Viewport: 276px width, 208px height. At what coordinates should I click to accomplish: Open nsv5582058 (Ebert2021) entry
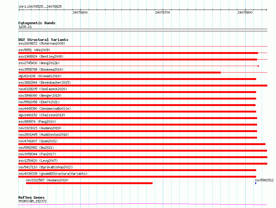pos(39,102)
